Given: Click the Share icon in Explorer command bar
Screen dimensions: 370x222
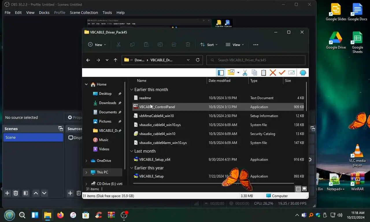Looking at the screenshot, I should (x=174, y=45).
